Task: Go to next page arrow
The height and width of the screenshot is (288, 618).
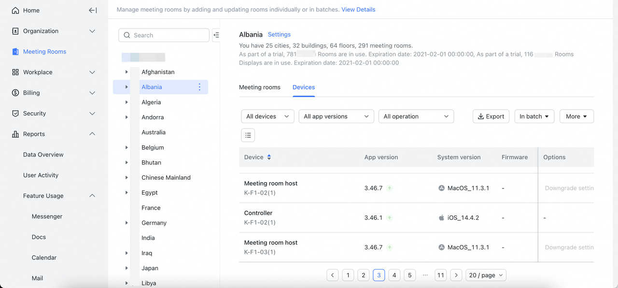Action: pos(456,275)
